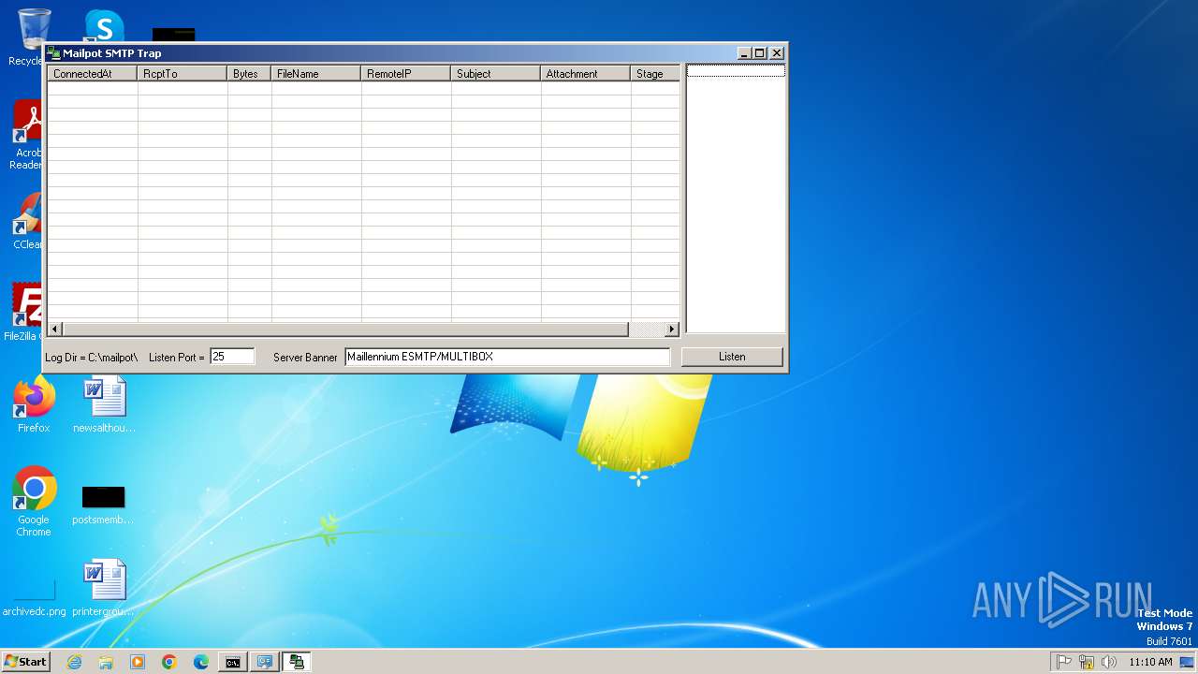Select the Recycle Bin desktop icon
The image size is (1198, 674).
(x=33, y=37)
